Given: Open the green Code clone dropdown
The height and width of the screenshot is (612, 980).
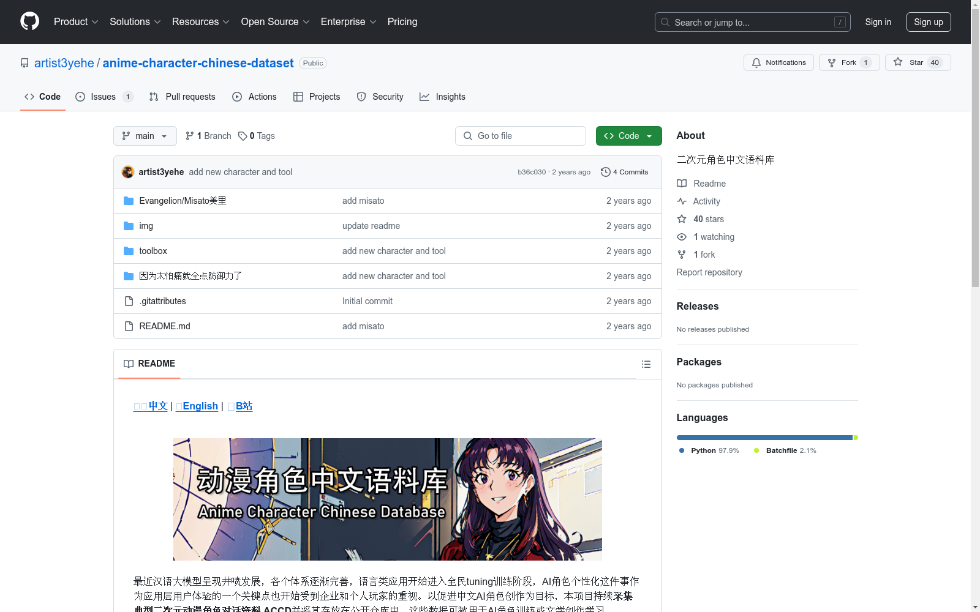Looking at the screenshot, I should coord(629,136).
